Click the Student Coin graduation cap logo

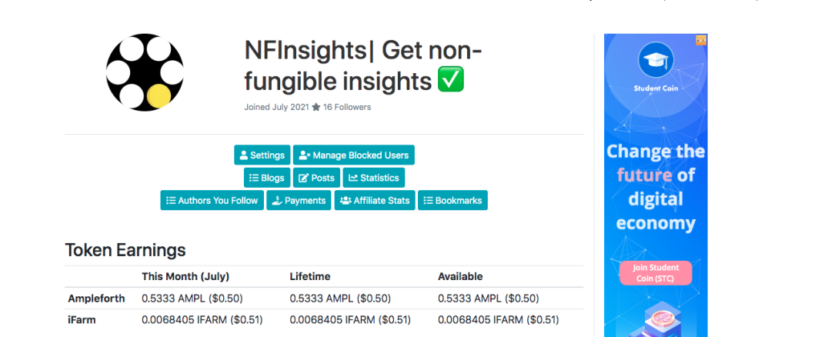click(x=656, y=61)
